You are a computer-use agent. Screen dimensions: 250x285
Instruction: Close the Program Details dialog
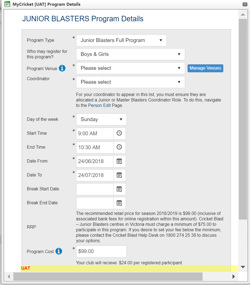point(245,4)
